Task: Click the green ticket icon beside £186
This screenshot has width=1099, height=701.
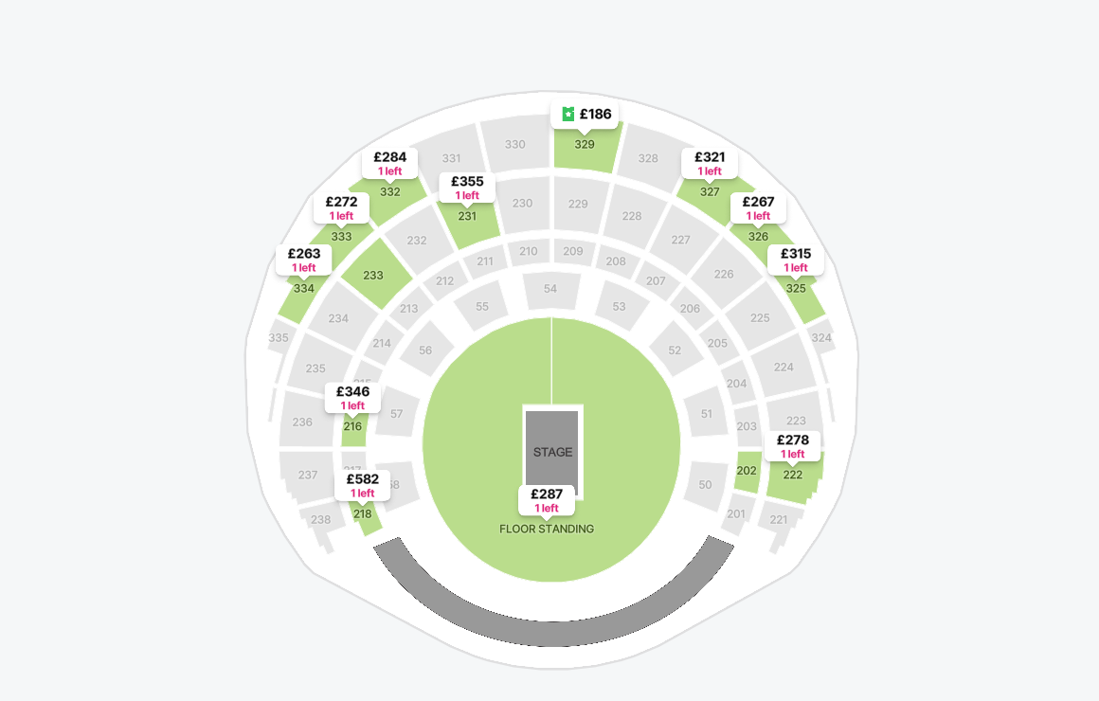Action: pos(568,114)
